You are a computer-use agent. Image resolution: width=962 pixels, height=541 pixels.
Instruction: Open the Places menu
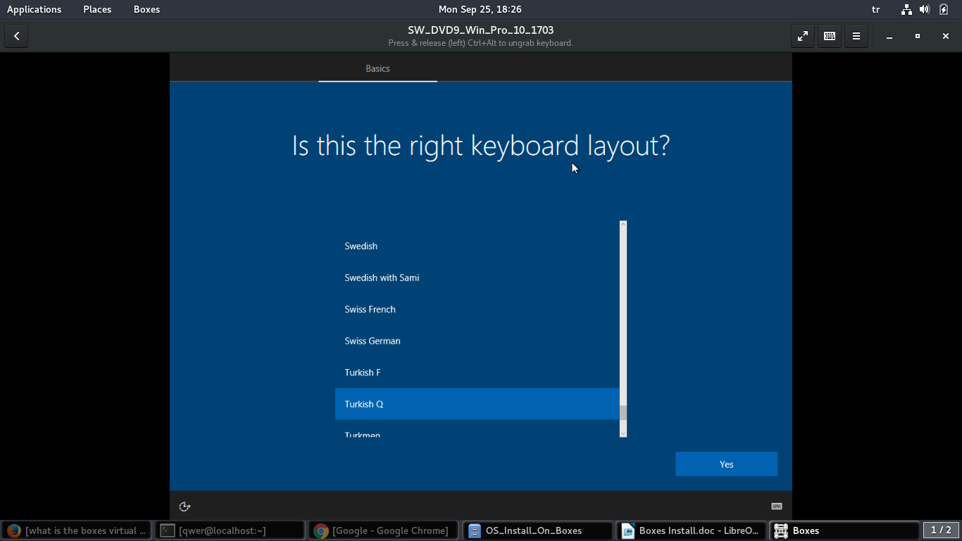97,9
